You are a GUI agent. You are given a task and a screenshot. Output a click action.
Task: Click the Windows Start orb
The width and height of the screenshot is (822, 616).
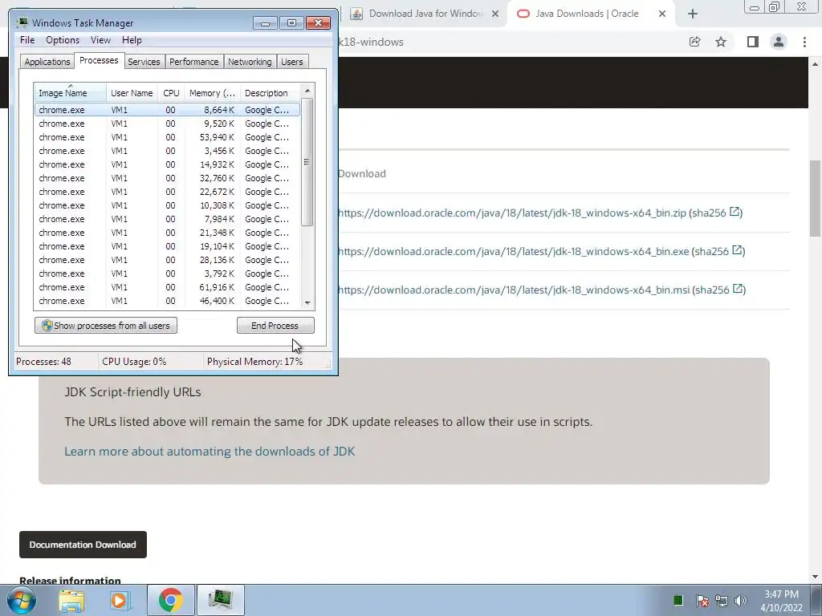coord(22,600)
